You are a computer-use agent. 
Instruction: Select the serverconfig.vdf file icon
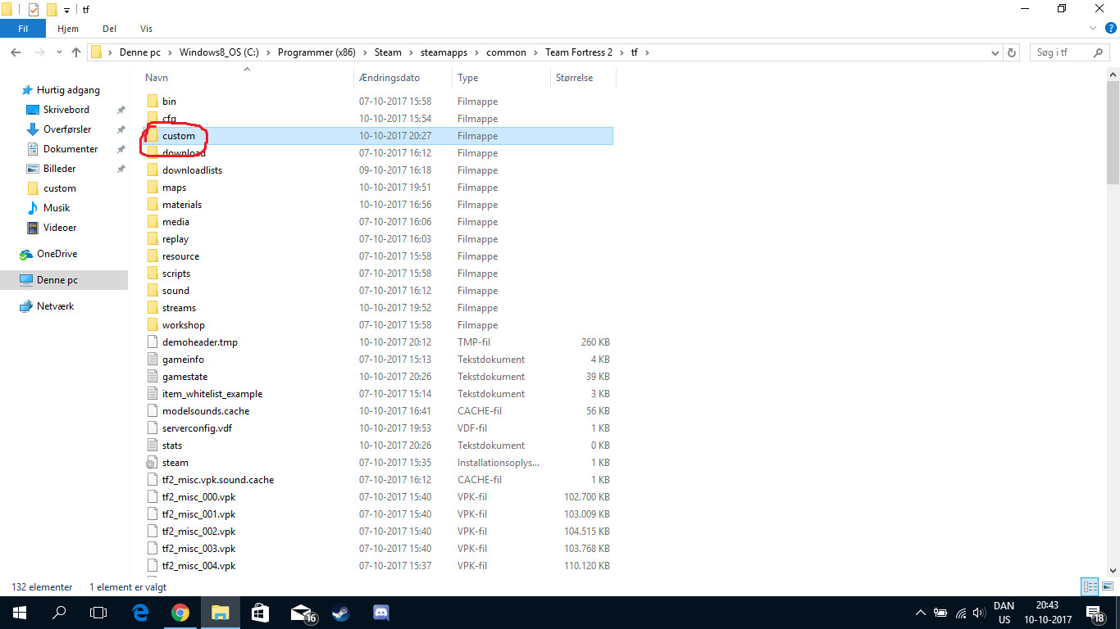coord(153,428)
